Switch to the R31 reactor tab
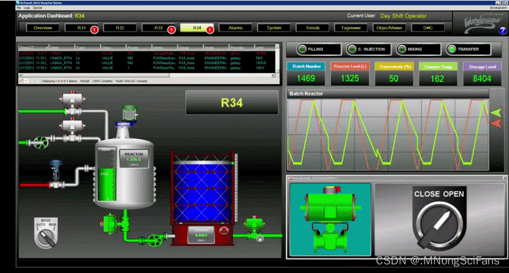The height and width of the screenshot is (273, 509). point(81,28)
